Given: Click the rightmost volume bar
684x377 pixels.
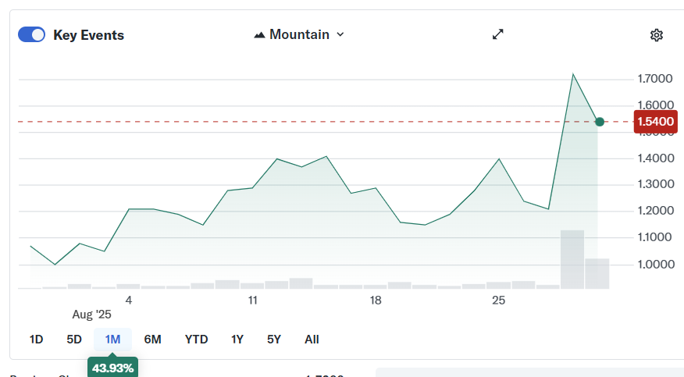Looking at the screenshot, I should pos(597,273).
